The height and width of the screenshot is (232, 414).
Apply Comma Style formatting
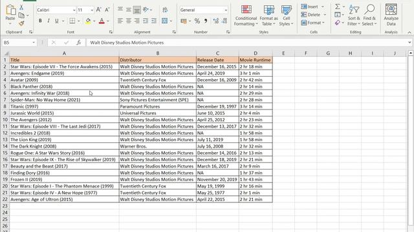coord(206,21)
